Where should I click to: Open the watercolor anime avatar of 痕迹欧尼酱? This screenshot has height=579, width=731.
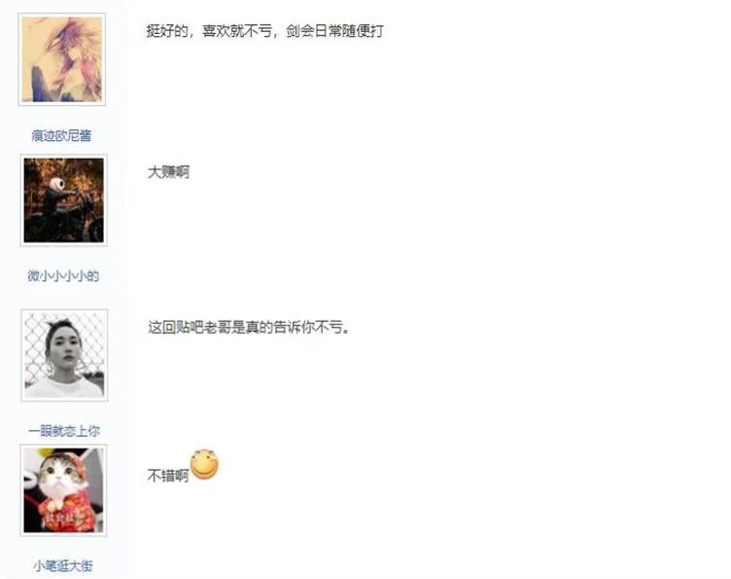tap(62, 59)
